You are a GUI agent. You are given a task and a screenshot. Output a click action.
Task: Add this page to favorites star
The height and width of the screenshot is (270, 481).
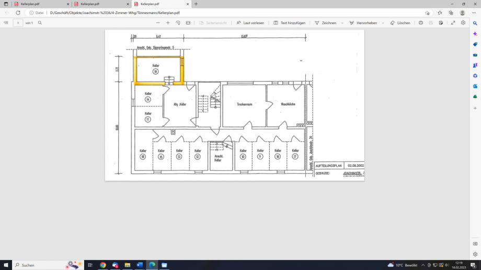[427, 13]
